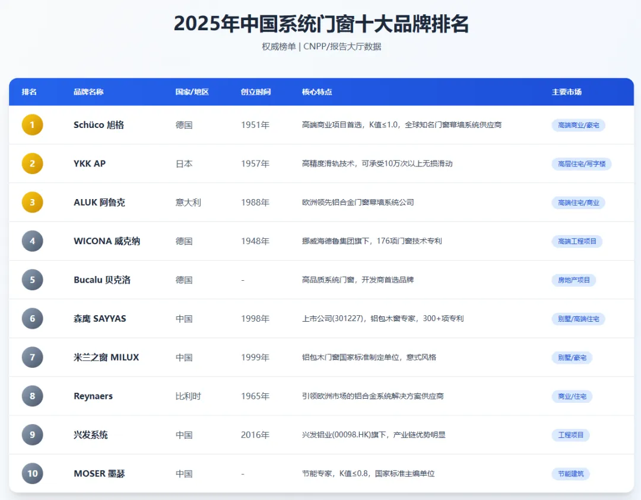Click brand name 森鹰 SAYYAS
The width and height of the screenshot is (641, 500).
click(x=100, y=319)
